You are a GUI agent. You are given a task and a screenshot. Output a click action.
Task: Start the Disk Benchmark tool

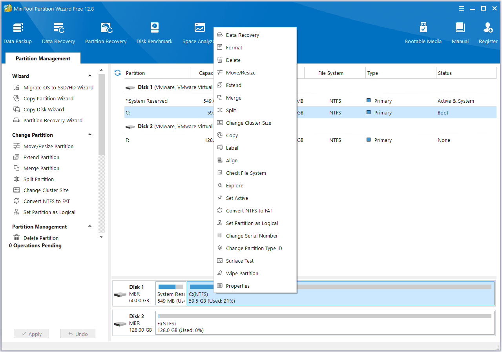point(154,33)
